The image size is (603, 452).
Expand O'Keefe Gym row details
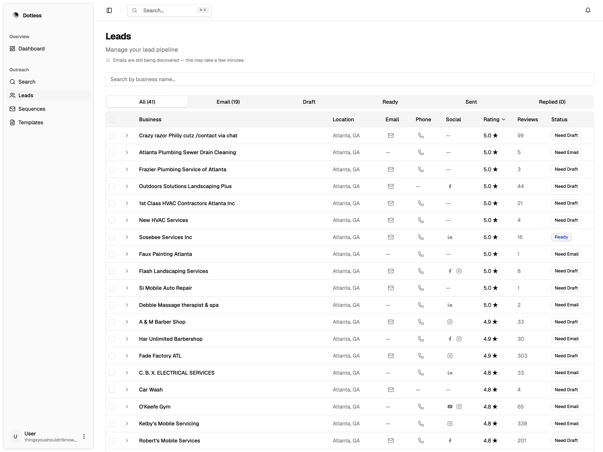[127, 407]
